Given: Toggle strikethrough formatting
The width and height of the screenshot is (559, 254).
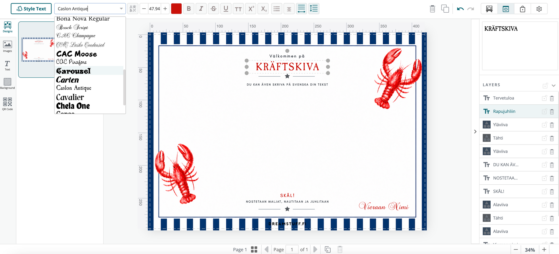Looking at the screenshot, I should 213,9.
